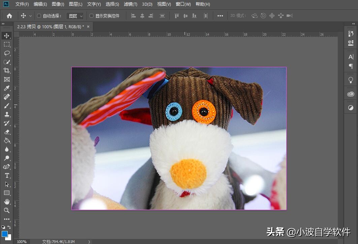
Task: Open the Paragraph panel icon
Action: coord(351,66)
